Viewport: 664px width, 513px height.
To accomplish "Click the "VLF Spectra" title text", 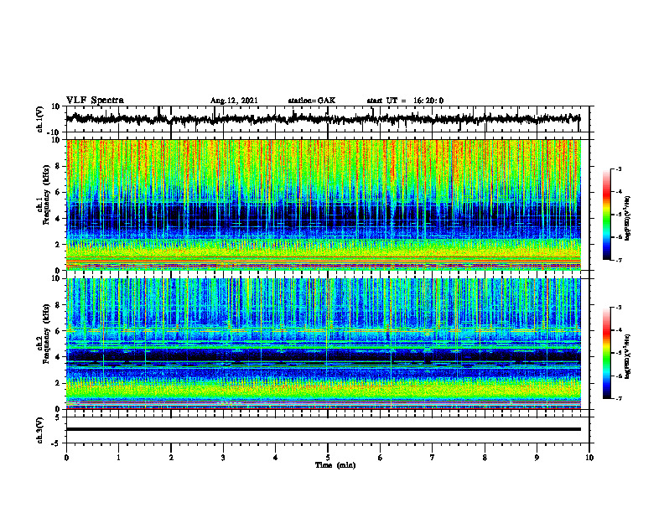I will pos(95,101).
